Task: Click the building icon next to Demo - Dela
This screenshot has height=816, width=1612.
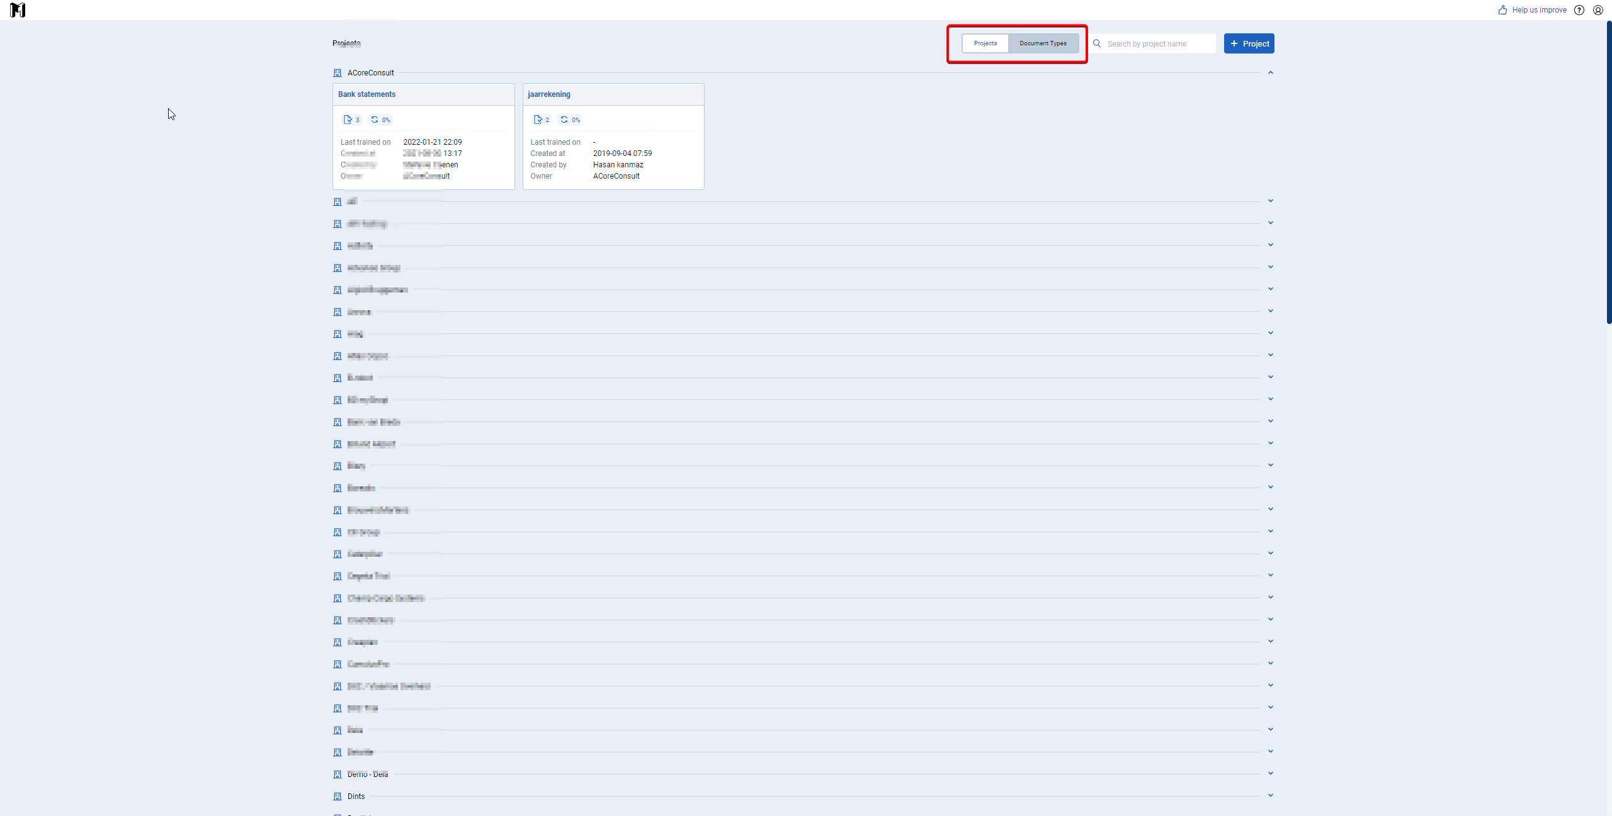Action: [338, 774]
